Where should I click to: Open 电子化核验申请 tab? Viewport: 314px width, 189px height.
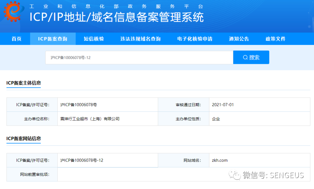coord(195,39)
